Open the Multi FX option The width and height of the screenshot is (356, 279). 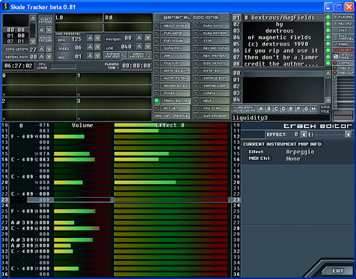(175, 64)
